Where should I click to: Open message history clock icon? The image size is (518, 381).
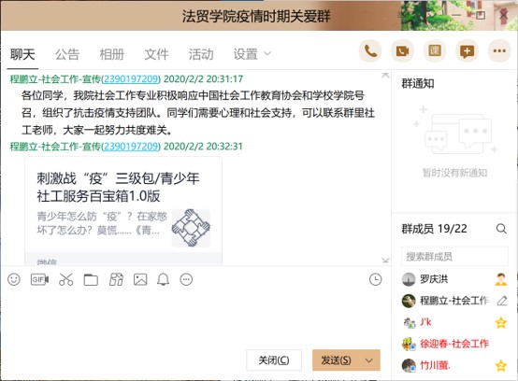point(375,280)
